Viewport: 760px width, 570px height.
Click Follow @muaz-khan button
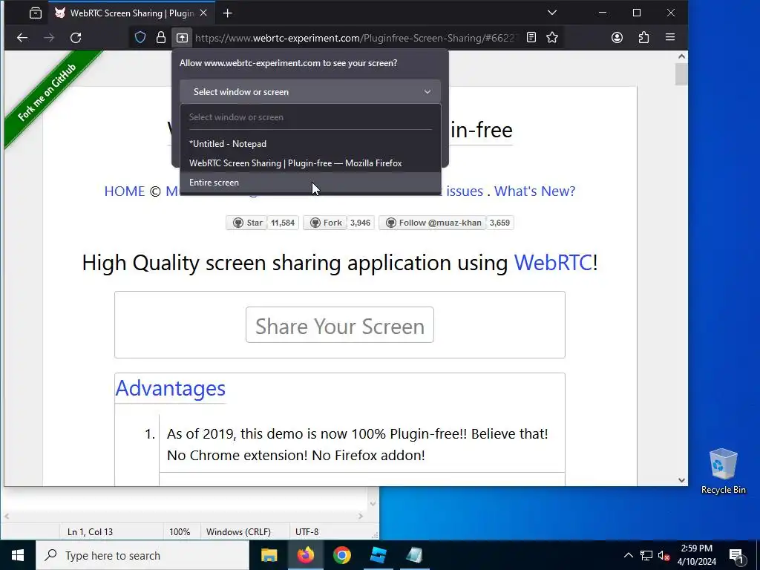coord(433,223)
